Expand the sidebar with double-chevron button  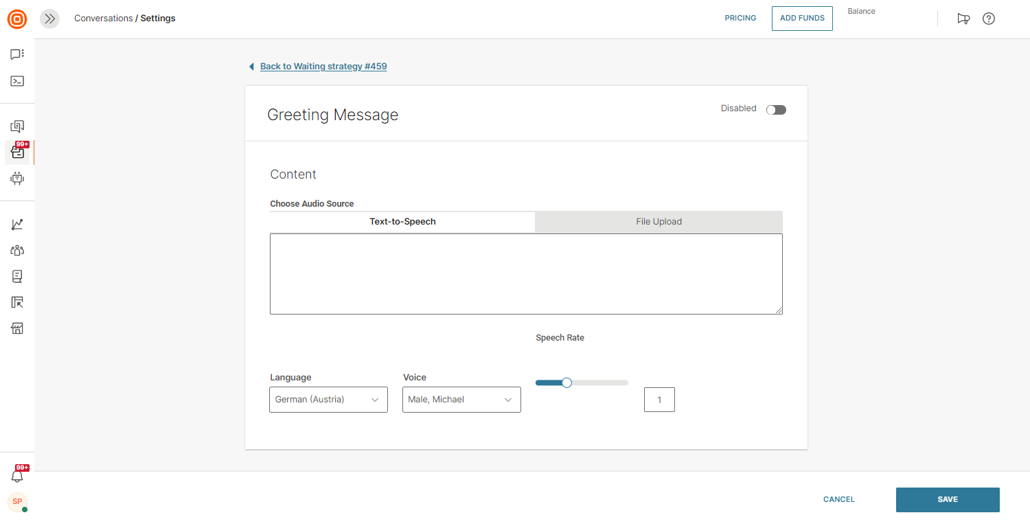49,19
